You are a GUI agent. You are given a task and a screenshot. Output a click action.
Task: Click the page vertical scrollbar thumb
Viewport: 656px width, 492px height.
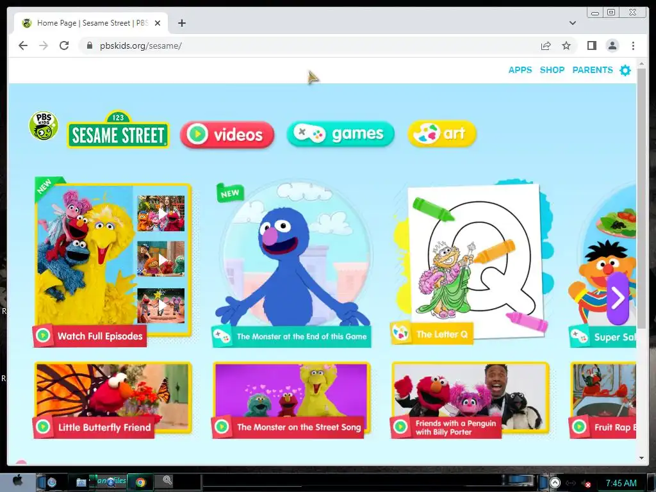pos(641,199)
